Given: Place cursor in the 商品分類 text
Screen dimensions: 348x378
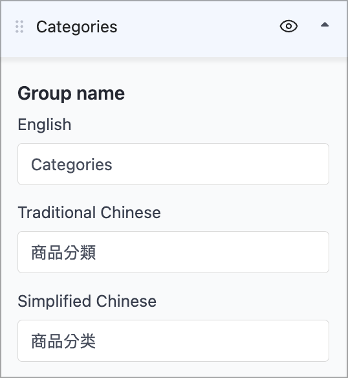Looking at the screenshot, I should 63,252.
